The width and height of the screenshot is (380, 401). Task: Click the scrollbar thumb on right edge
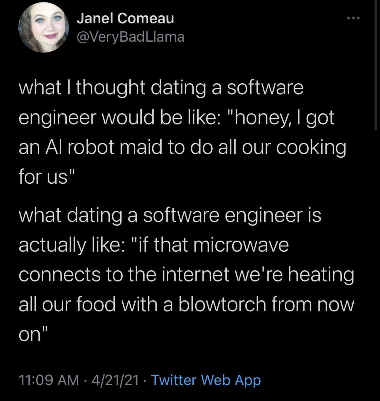tap(376, 65)
